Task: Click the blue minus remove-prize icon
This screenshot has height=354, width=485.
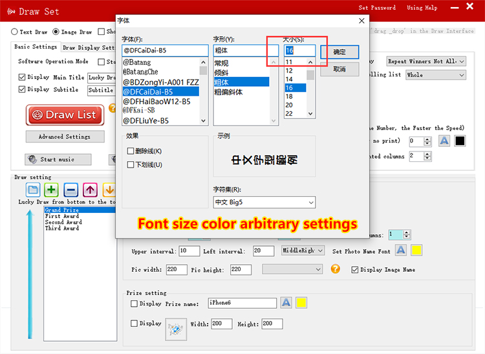Action: coord(71,190)
